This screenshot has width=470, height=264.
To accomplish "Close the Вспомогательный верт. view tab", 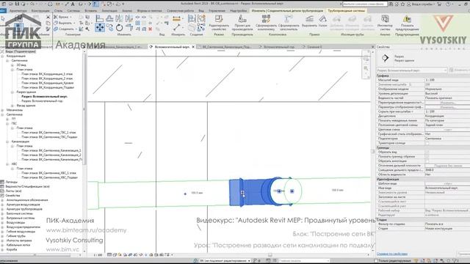I will click(193, 47).
